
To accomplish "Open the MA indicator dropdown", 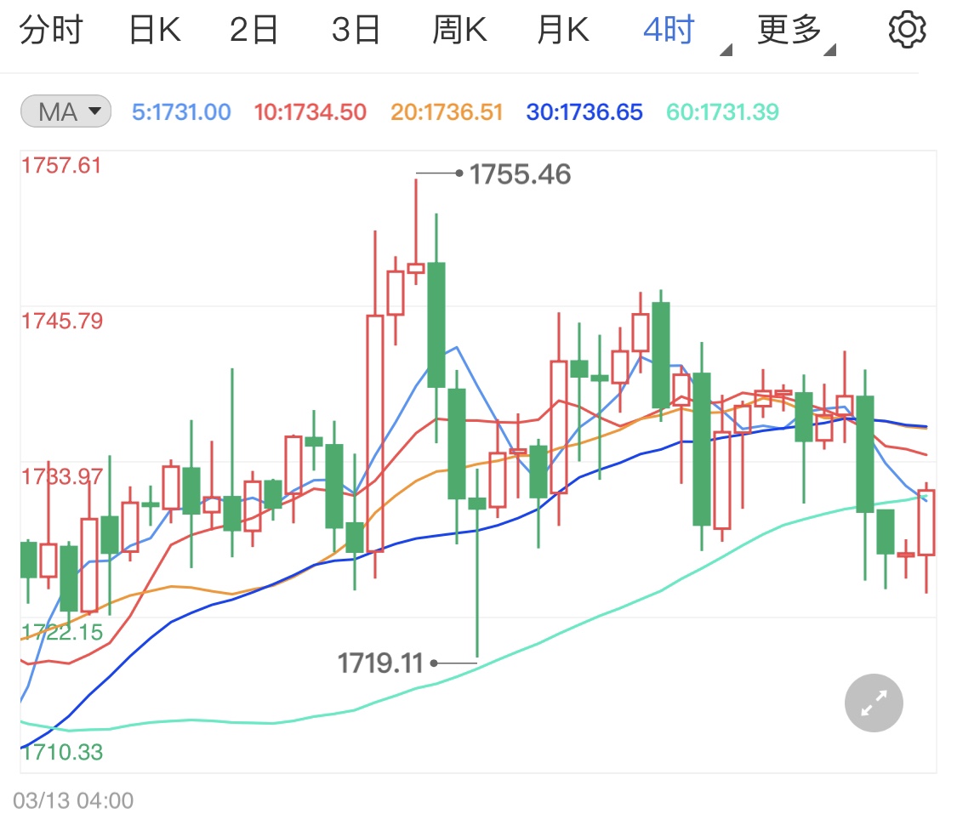I will 66,111.
